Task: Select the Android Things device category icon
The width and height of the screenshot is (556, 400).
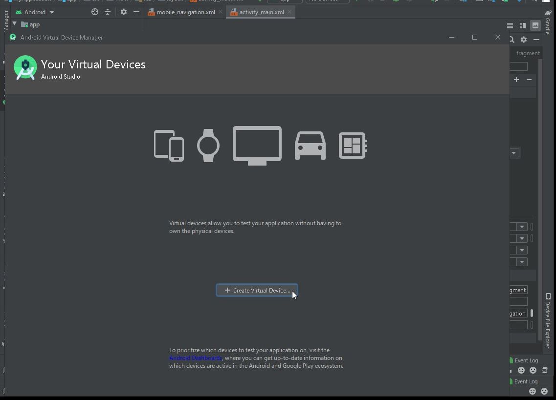Action: click(x=353, y=145)
